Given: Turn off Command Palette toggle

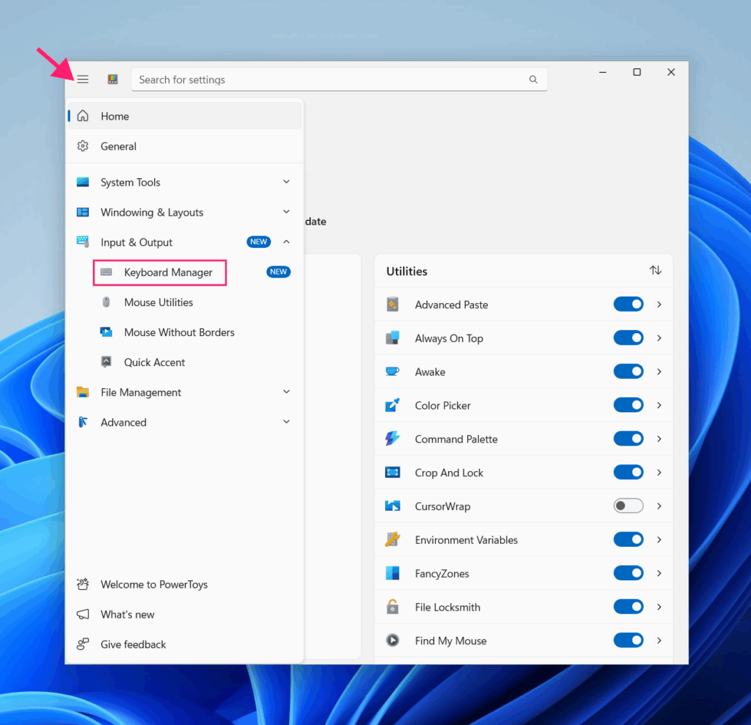Looking at the screenshot, I should [629, 439].
